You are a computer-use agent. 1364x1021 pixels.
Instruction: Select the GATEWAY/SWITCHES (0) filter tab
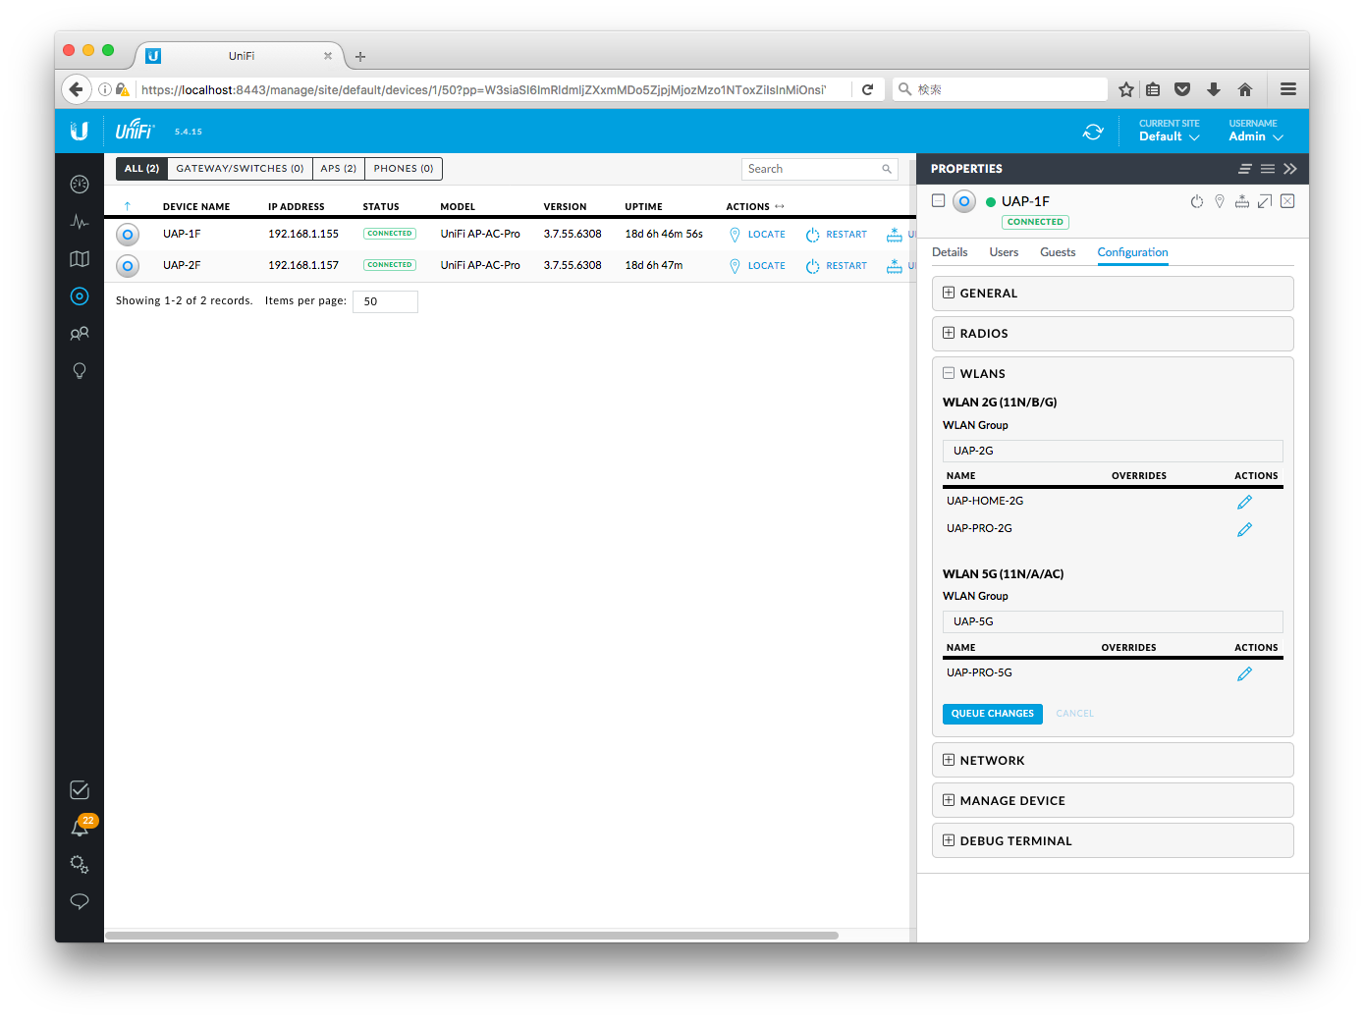pyautogui.click(x=240, y=169)
